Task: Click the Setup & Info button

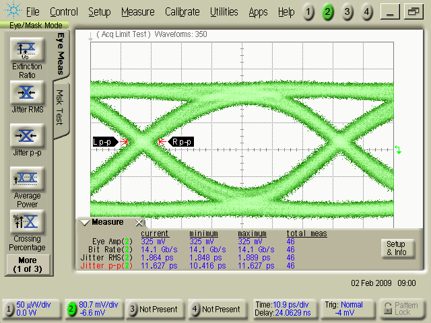Action: (395, 248)
